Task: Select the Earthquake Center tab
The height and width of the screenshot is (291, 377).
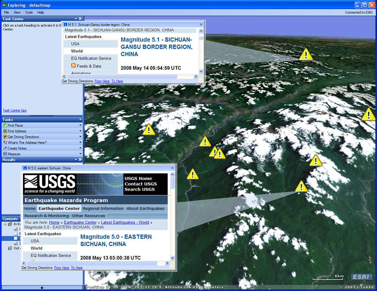Action: pos(59,209)
